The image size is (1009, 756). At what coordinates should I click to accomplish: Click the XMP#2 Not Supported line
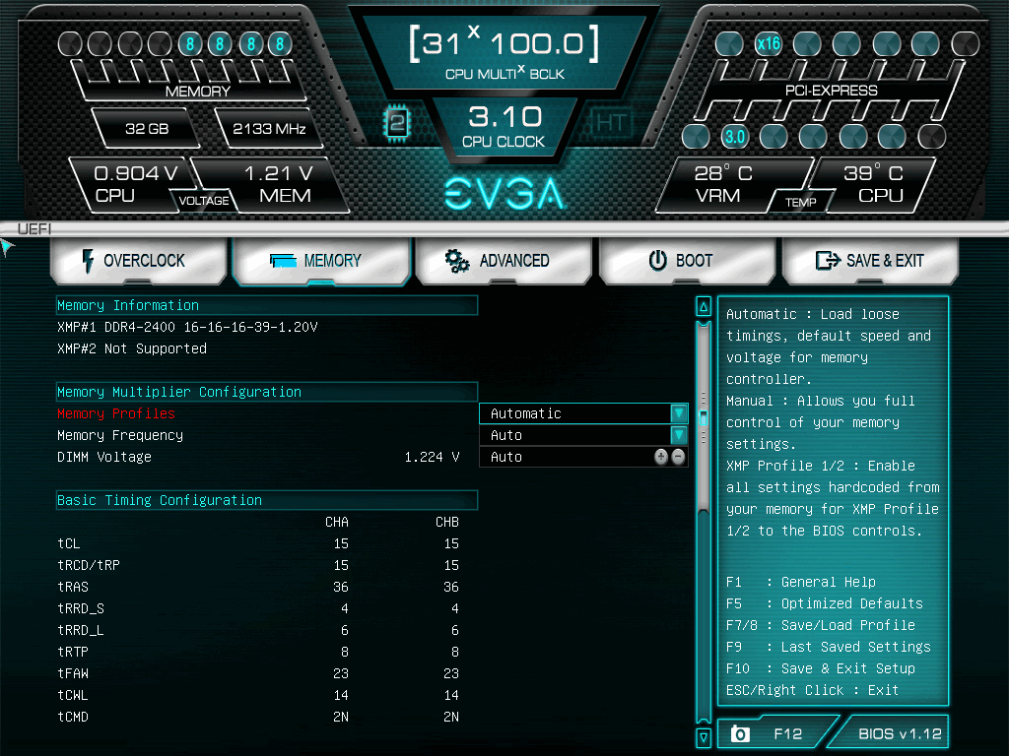pyautogui.click(x=132, y=349)
